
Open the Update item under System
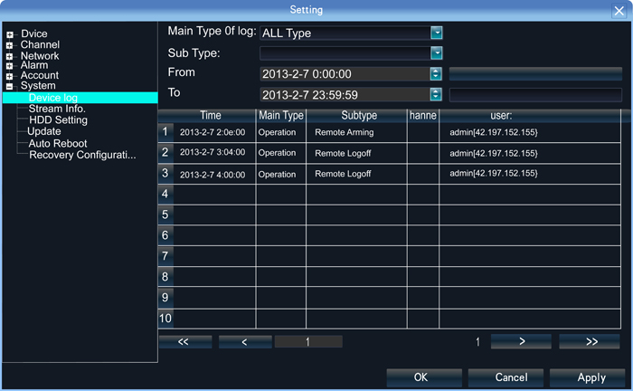(44, 131)
